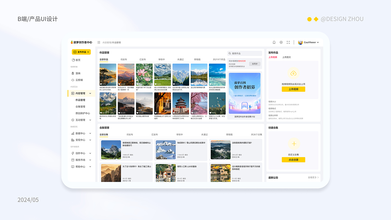Select the 全部合集 tab
Screen dimensions: 391x220
(x=104, y=135)
